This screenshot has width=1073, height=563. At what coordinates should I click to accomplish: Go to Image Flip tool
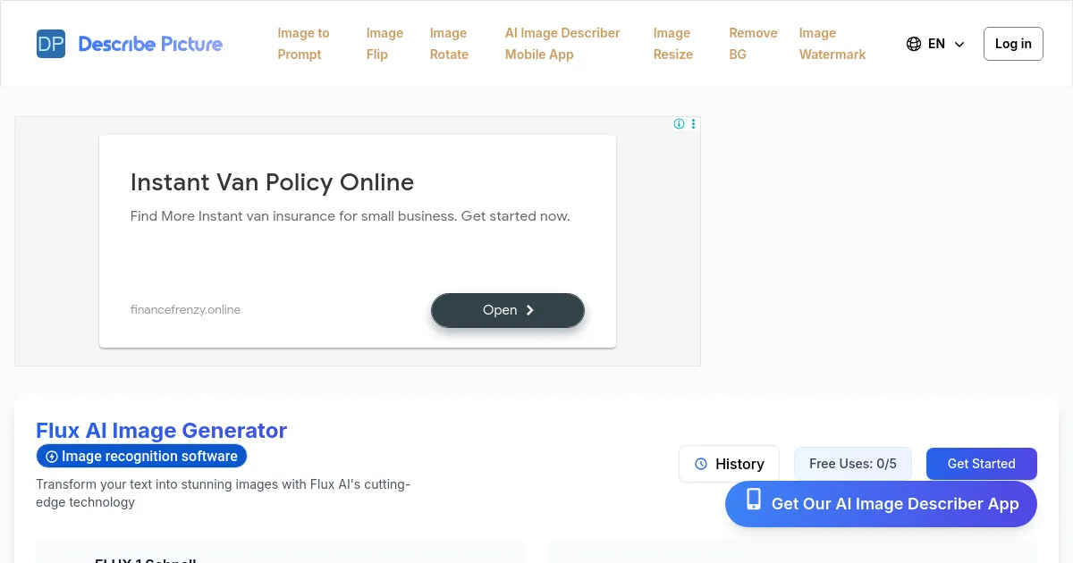(384, 44)
